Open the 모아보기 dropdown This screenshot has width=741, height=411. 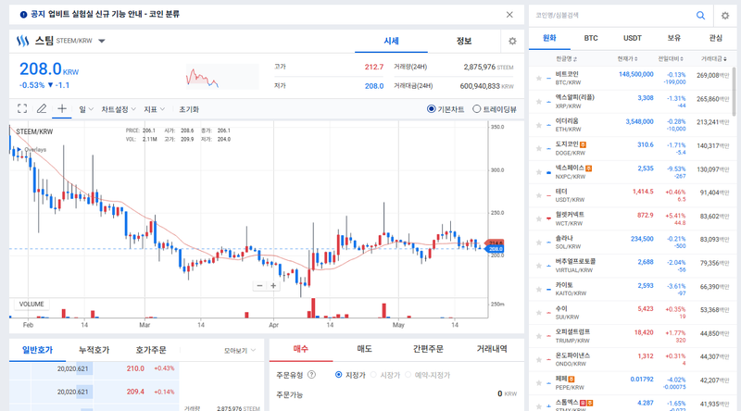click(240, 351)
